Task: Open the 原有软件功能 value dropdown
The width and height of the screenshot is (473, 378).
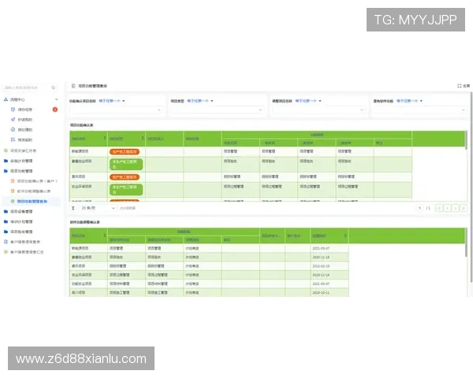Action: (420, 110)
